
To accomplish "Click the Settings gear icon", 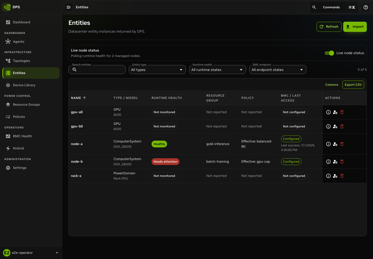I will (x=8, y=168).
